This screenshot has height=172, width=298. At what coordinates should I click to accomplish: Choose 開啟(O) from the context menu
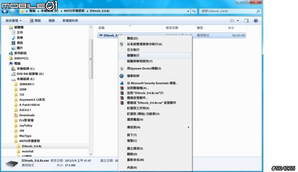[x=155, y=38]
